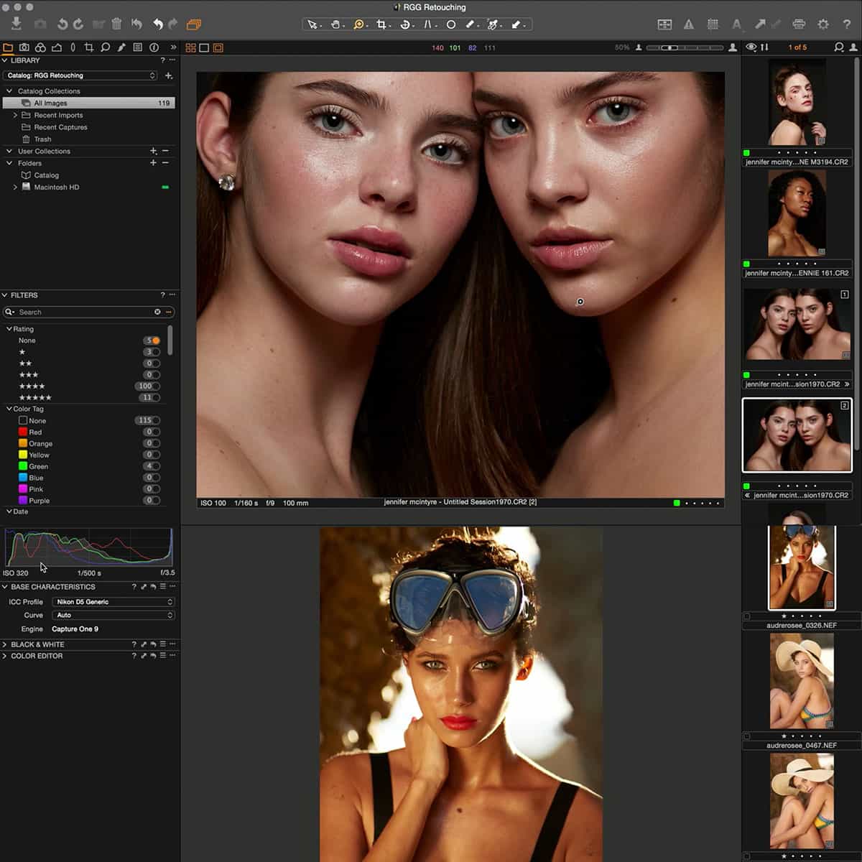
Task: Click the Undo arrow in the toolbar
Action: coord(158,24)
